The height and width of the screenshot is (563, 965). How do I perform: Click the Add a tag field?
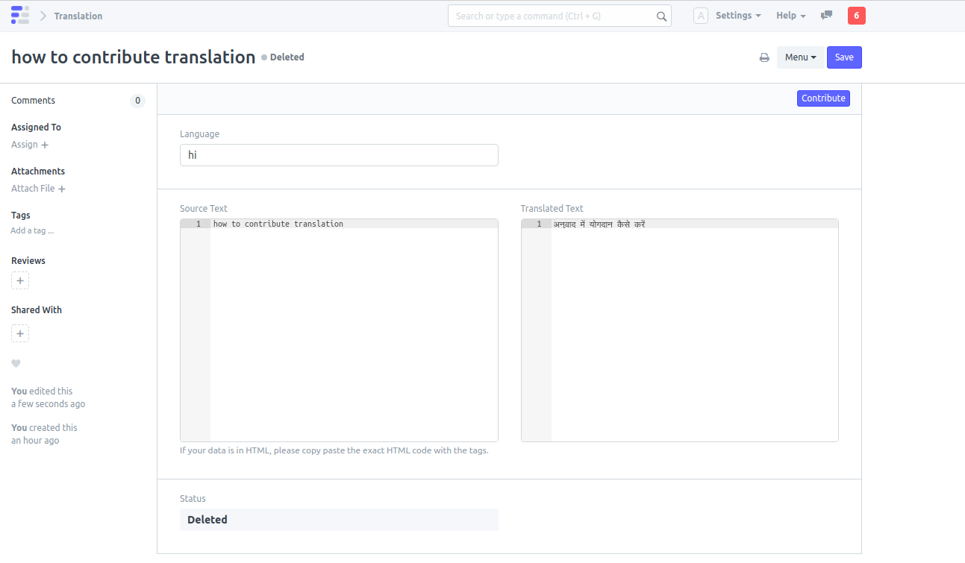(x=32, y=231)
